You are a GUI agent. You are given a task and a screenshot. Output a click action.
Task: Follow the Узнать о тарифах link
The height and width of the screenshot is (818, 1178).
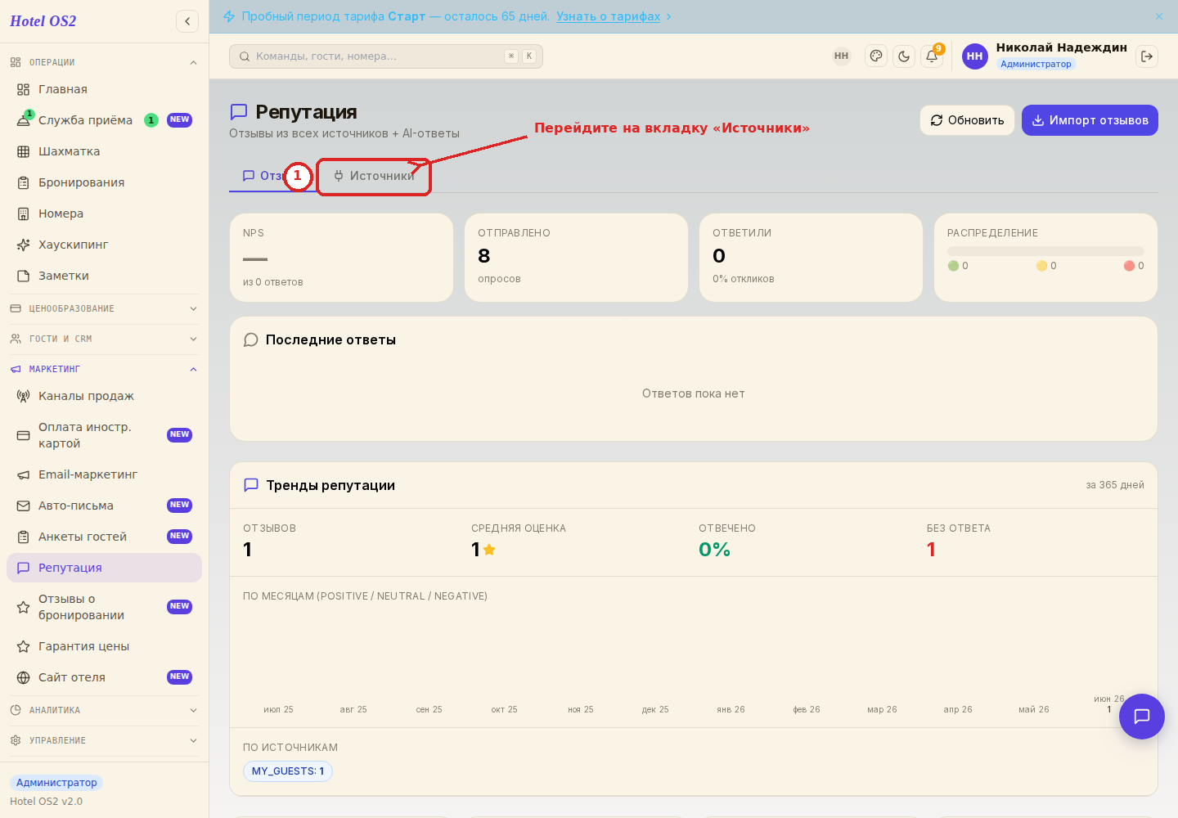click(608, 16)
